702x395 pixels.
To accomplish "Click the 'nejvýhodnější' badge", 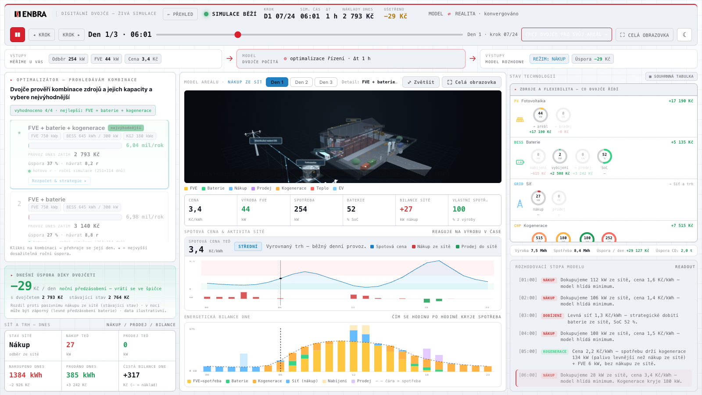I will click(126, 128).
